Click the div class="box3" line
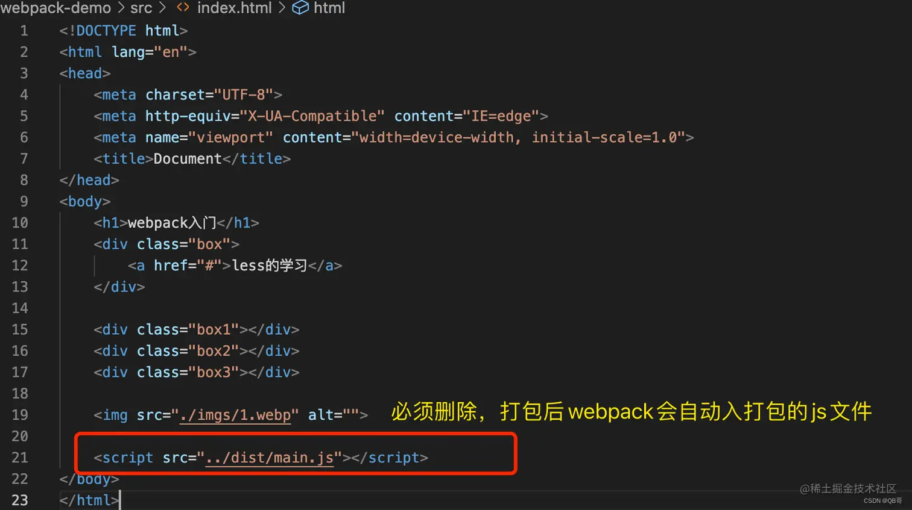 (197, 373)
